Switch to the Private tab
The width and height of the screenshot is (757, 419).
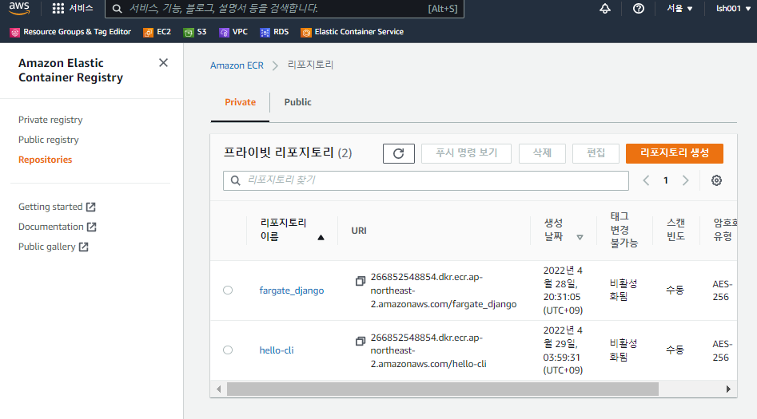[240, 102]
